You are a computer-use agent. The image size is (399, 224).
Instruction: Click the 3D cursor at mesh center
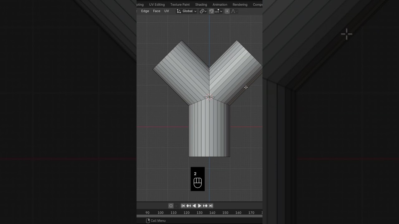point(209,97)
